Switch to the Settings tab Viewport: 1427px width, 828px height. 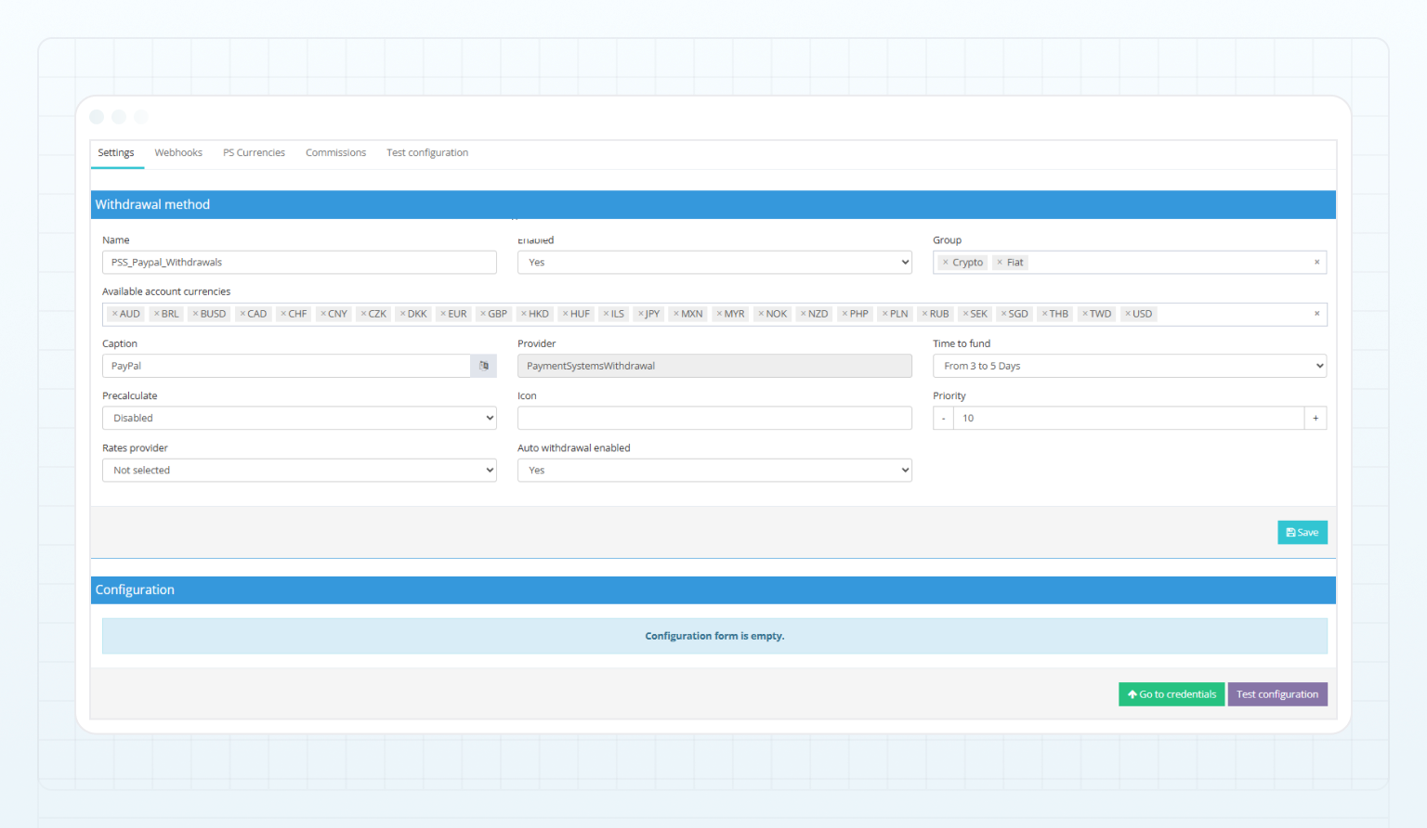[116, 153]
